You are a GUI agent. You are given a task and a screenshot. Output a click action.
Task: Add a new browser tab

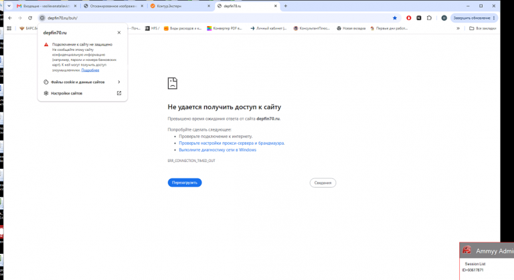(x=286, y=6)
